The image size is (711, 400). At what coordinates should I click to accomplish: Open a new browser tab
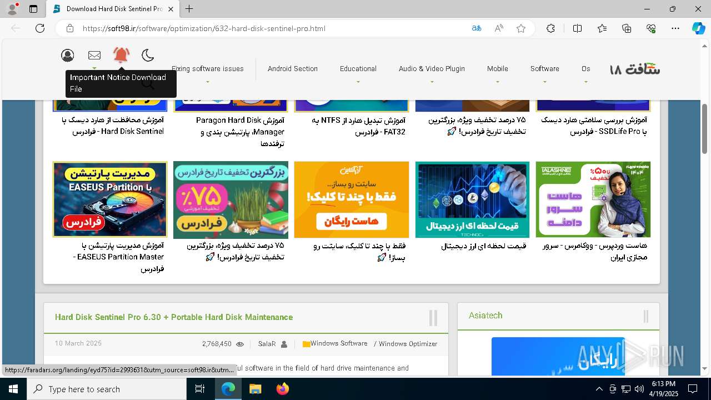189,9
